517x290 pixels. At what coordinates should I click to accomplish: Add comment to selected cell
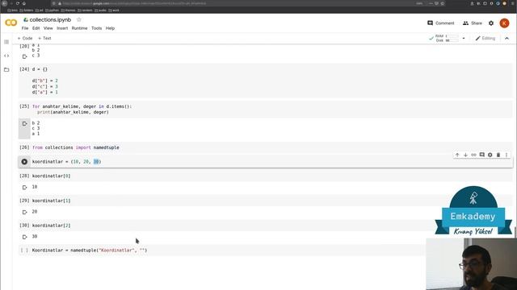coord(482,155)
